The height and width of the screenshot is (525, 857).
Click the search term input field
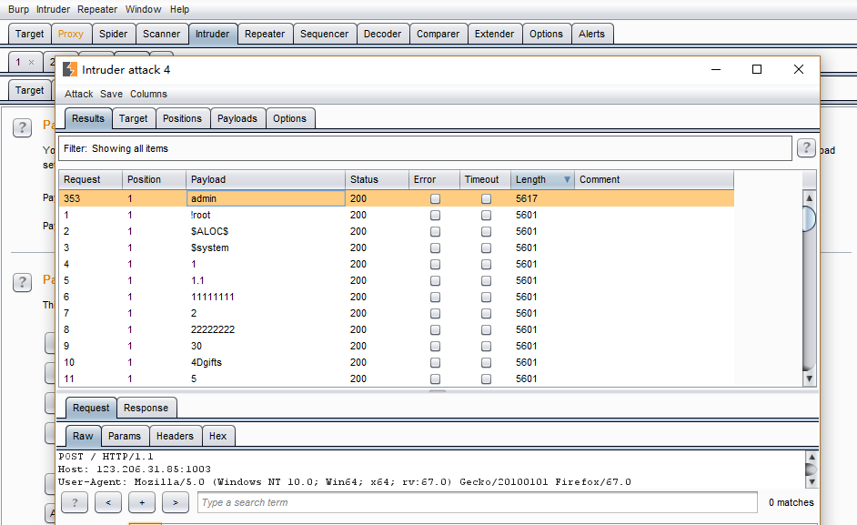(x=477, y=502)
